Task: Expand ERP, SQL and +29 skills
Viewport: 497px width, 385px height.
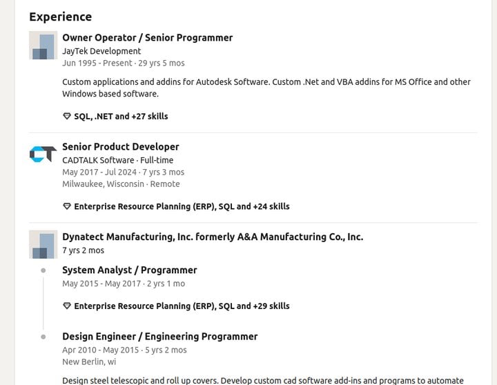Action: pyautogui.click(x=182, y=306)
